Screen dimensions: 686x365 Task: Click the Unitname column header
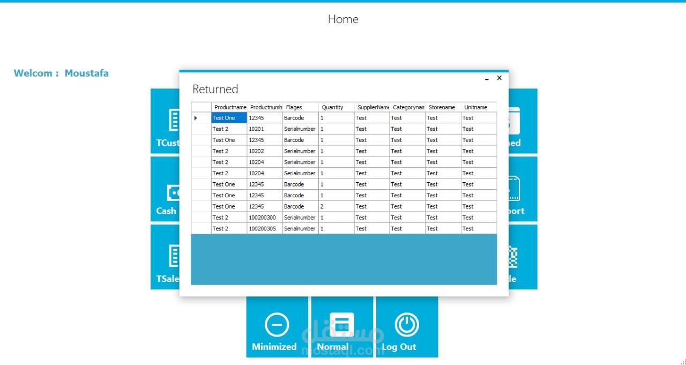coord(479,107)
